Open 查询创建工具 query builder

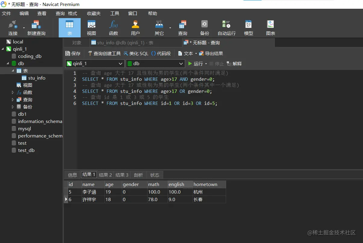pos(104,53)
